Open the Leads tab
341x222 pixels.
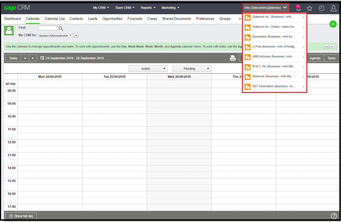93,19
